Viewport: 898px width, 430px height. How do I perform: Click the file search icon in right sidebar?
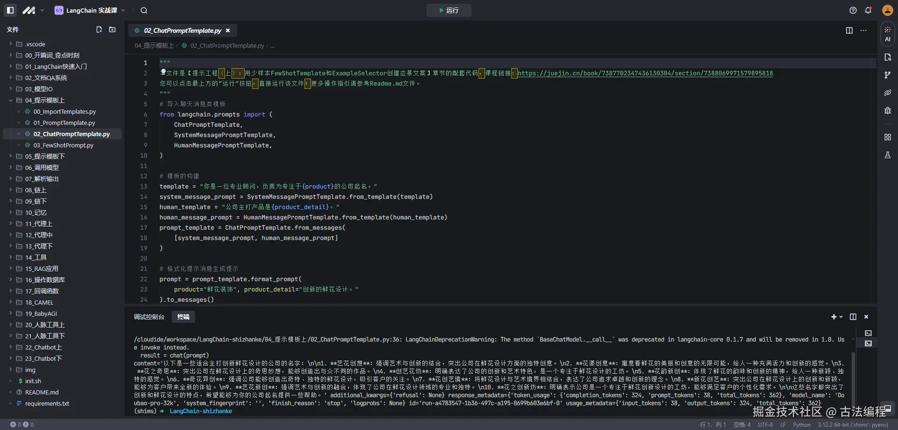click(x=887, y=57)
